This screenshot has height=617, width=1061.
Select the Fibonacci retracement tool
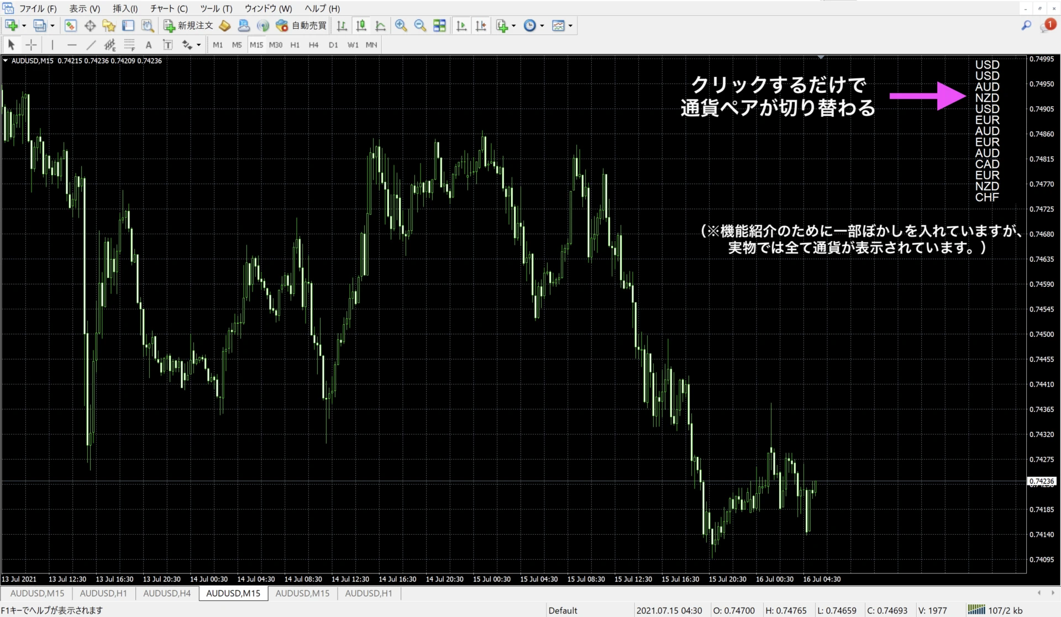coord(129,45)
